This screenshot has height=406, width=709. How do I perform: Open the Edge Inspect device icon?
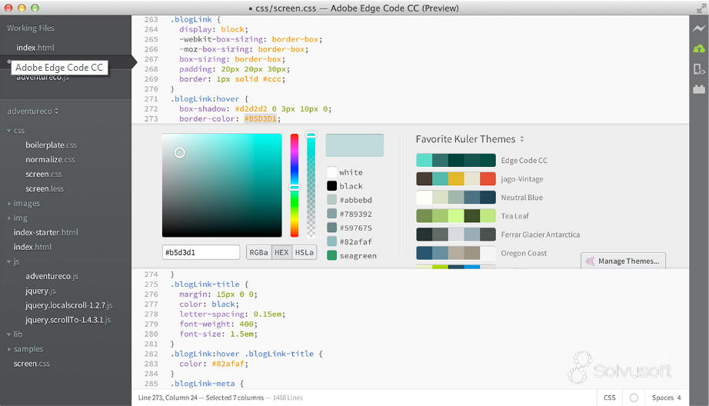click(699, 69)
